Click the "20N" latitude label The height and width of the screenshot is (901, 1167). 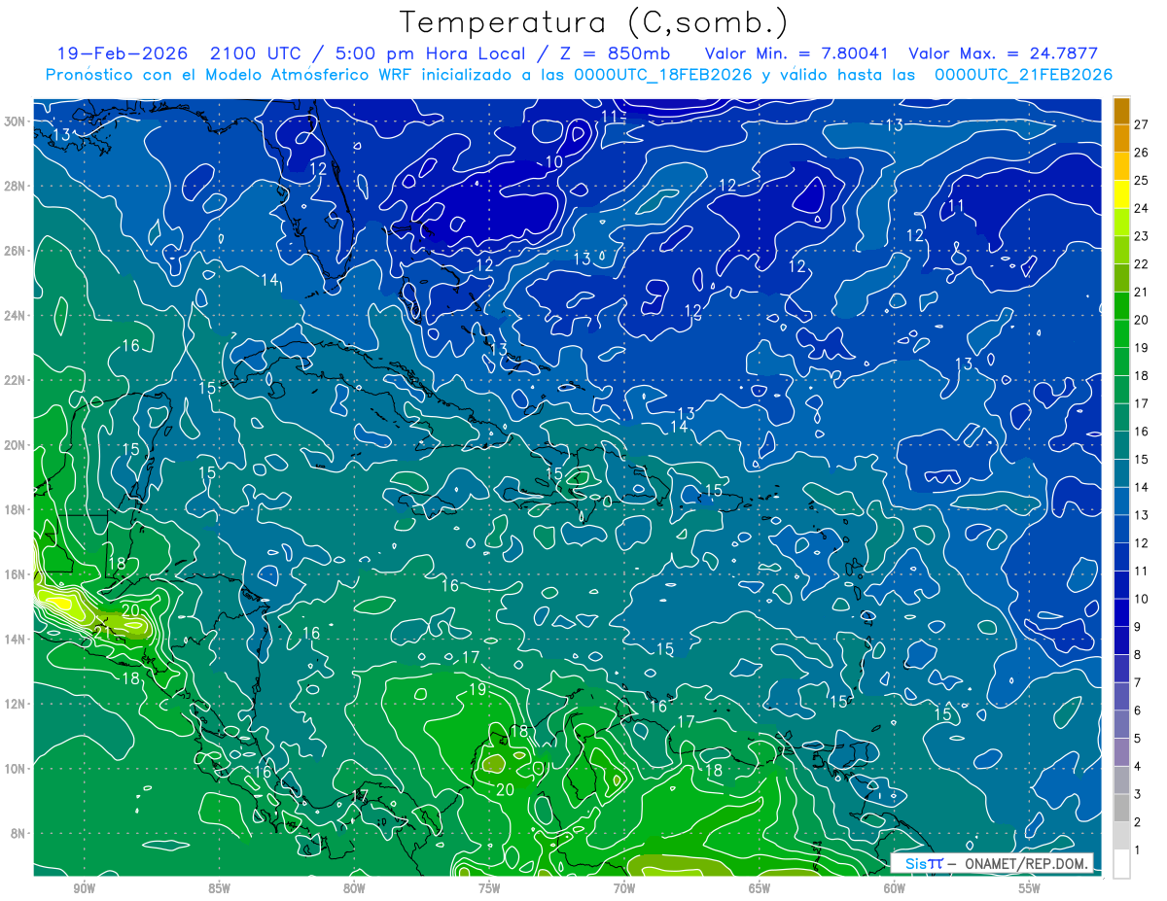[x=16, y=445]
